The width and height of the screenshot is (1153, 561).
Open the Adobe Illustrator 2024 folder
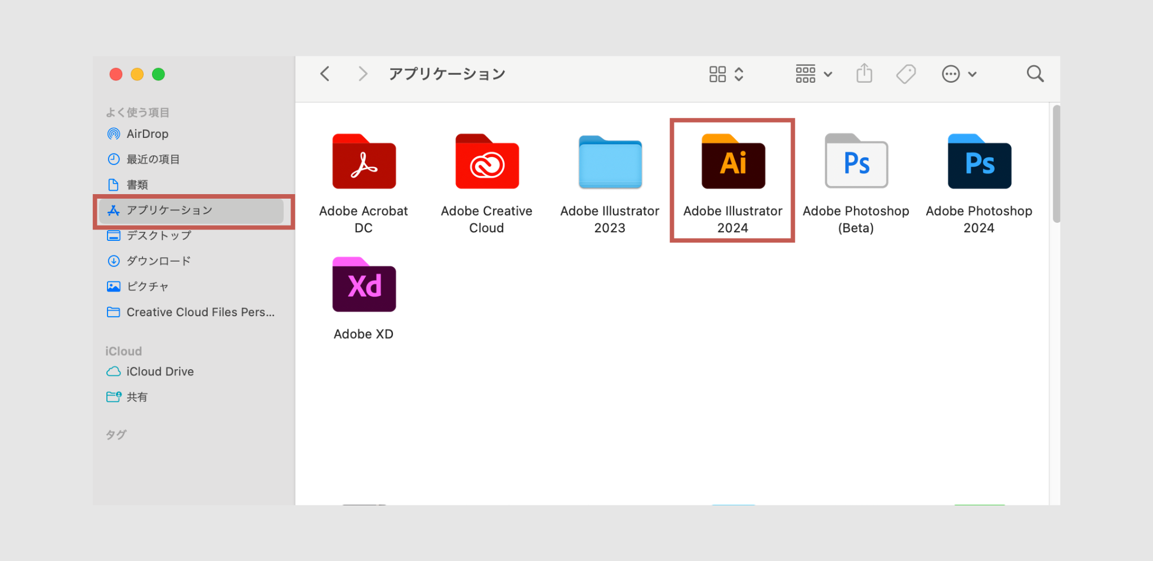(732, 163)
